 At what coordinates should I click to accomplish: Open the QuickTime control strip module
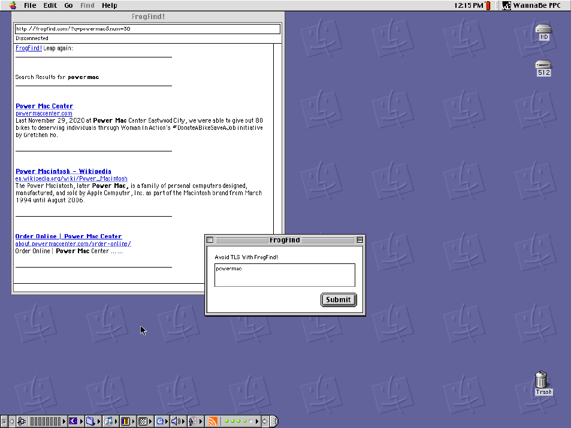tap(160, 421)
